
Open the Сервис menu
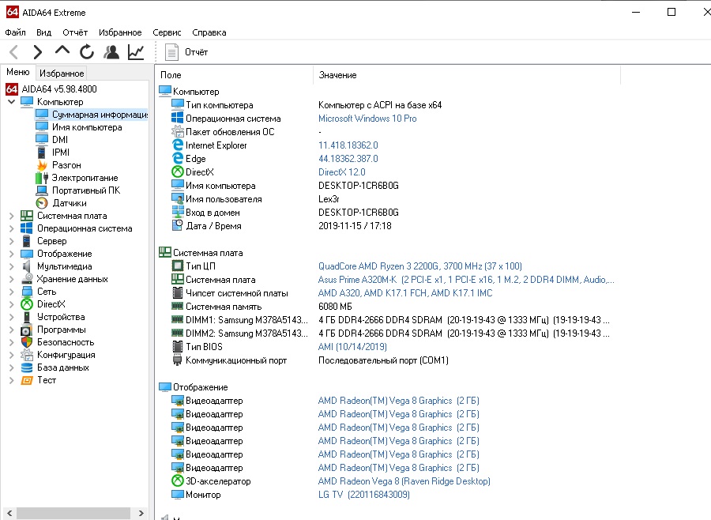coord(167,32)
